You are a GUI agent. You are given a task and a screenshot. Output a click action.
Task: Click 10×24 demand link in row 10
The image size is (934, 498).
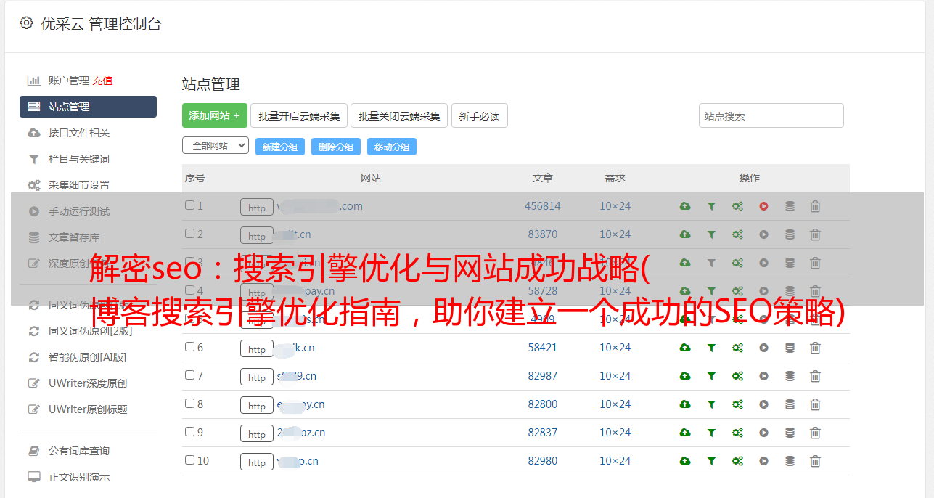point(615,461)
